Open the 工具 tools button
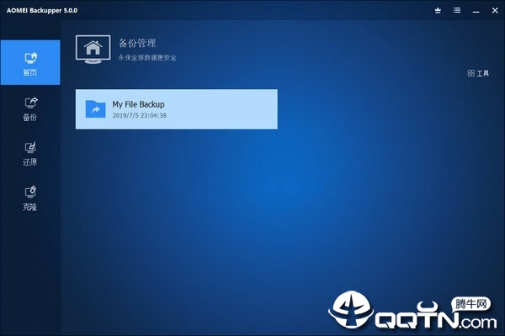 coord(478,73)
